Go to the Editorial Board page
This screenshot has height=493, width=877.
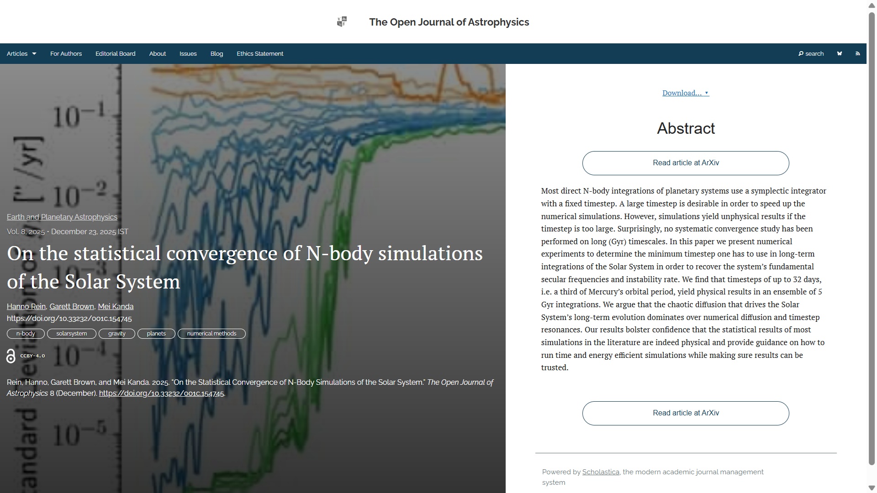click(x=115, y=54)
